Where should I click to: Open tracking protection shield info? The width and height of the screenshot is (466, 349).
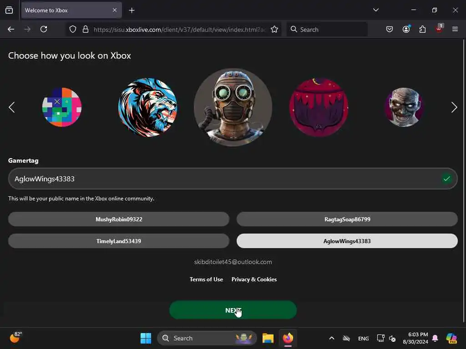pyautogui.click(x=73, y=30)
